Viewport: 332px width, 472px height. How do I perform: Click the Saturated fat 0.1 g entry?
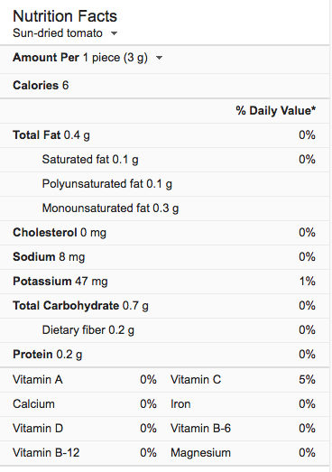point(90,160)
